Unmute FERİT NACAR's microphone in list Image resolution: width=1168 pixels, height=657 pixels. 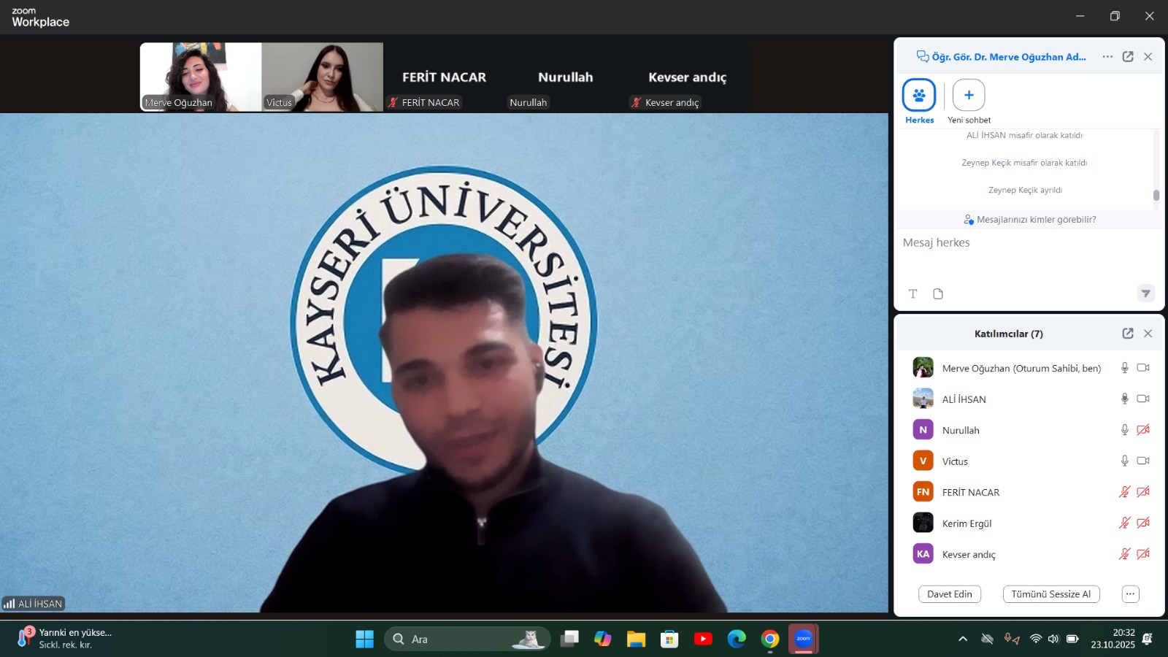coord(1124,492)
